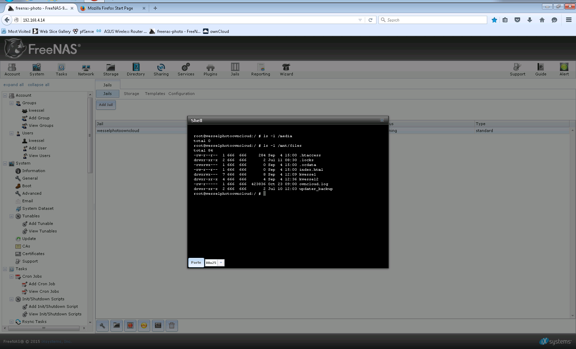Screen dimensions: 576x349
Task: Click the wrench edit jail icon
Action: pos(103,326)
